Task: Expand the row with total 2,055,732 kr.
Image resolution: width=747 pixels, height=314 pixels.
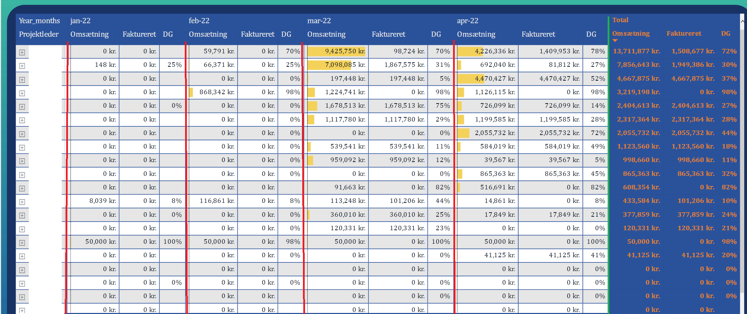Action: pos(22,134)
